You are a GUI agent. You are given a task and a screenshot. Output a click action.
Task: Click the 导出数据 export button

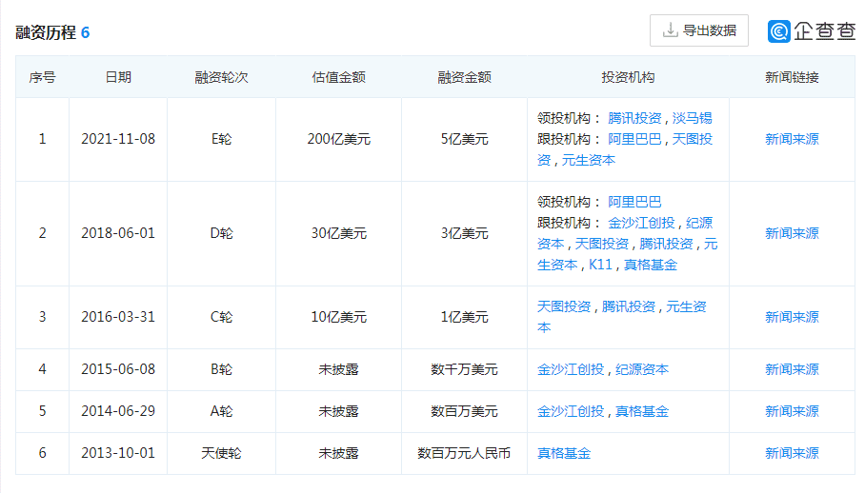(x=699, y=30)
